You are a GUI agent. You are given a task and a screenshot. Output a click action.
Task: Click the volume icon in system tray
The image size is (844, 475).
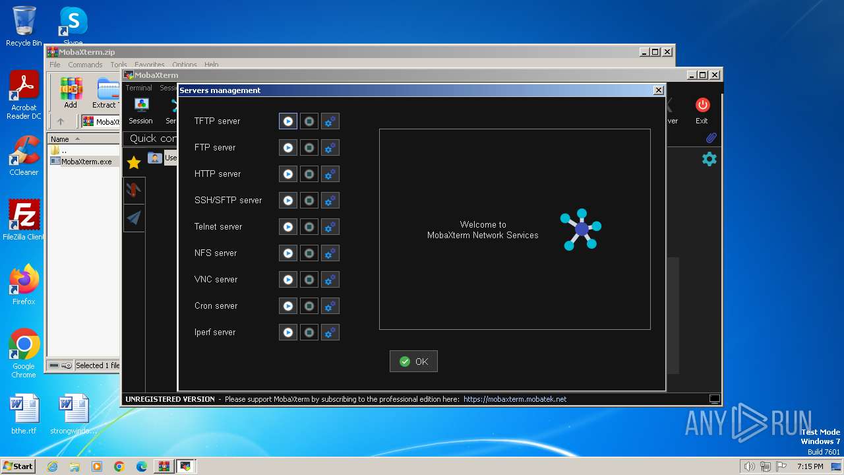(749, 466)
